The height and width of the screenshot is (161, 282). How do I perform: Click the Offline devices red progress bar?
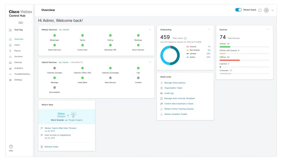[230, 60]
